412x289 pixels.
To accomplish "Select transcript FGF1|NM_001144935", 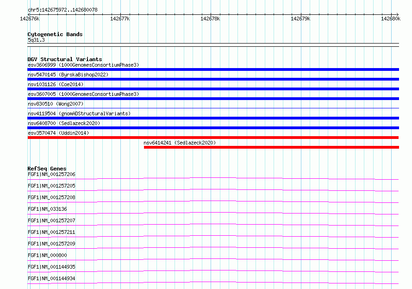I will [51, 267].
